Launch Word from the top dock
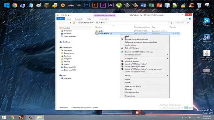This screenshot has width=214, height=120. coord(143,5)
